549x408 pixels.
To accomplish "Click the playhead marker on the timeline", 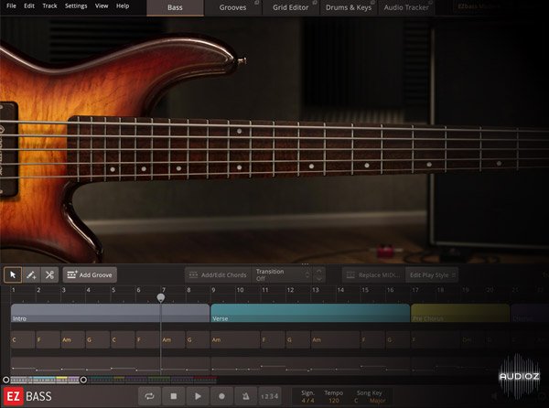I will (161, 296).
